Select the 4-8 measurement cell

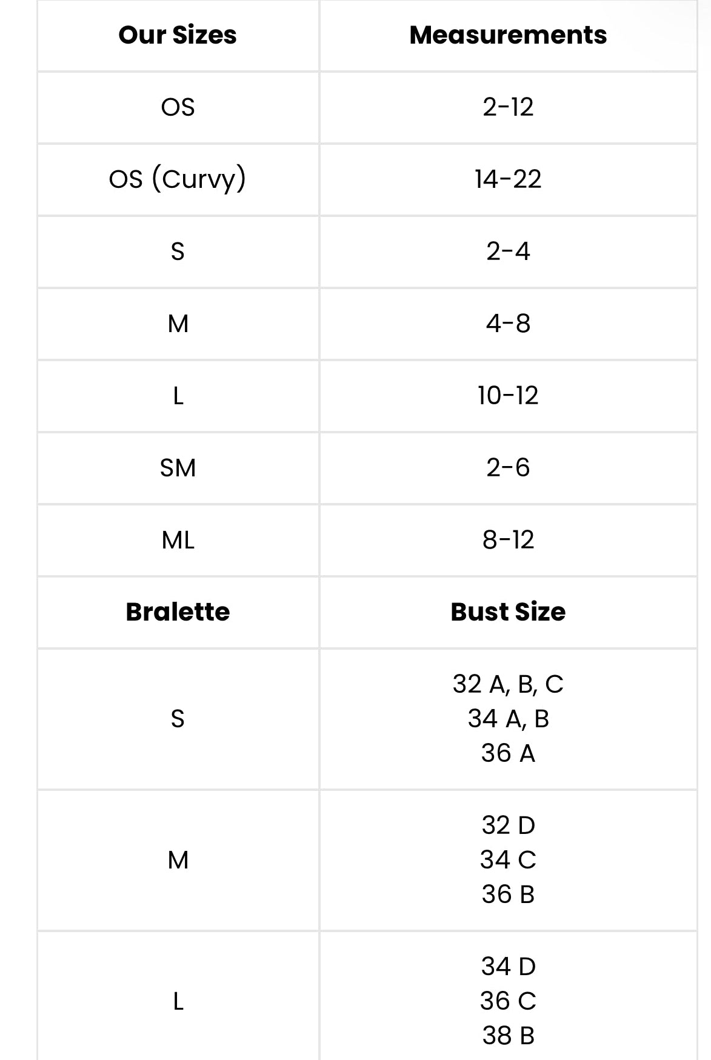point(508,324)
